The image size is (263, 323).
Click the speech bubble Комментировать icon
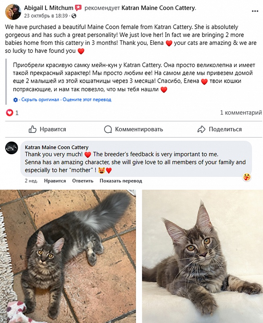tap(108, 129)
